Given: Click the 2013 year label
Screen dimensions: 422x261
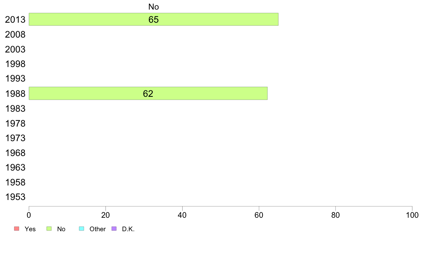Looking at the screenshot, I should [15, 20].
